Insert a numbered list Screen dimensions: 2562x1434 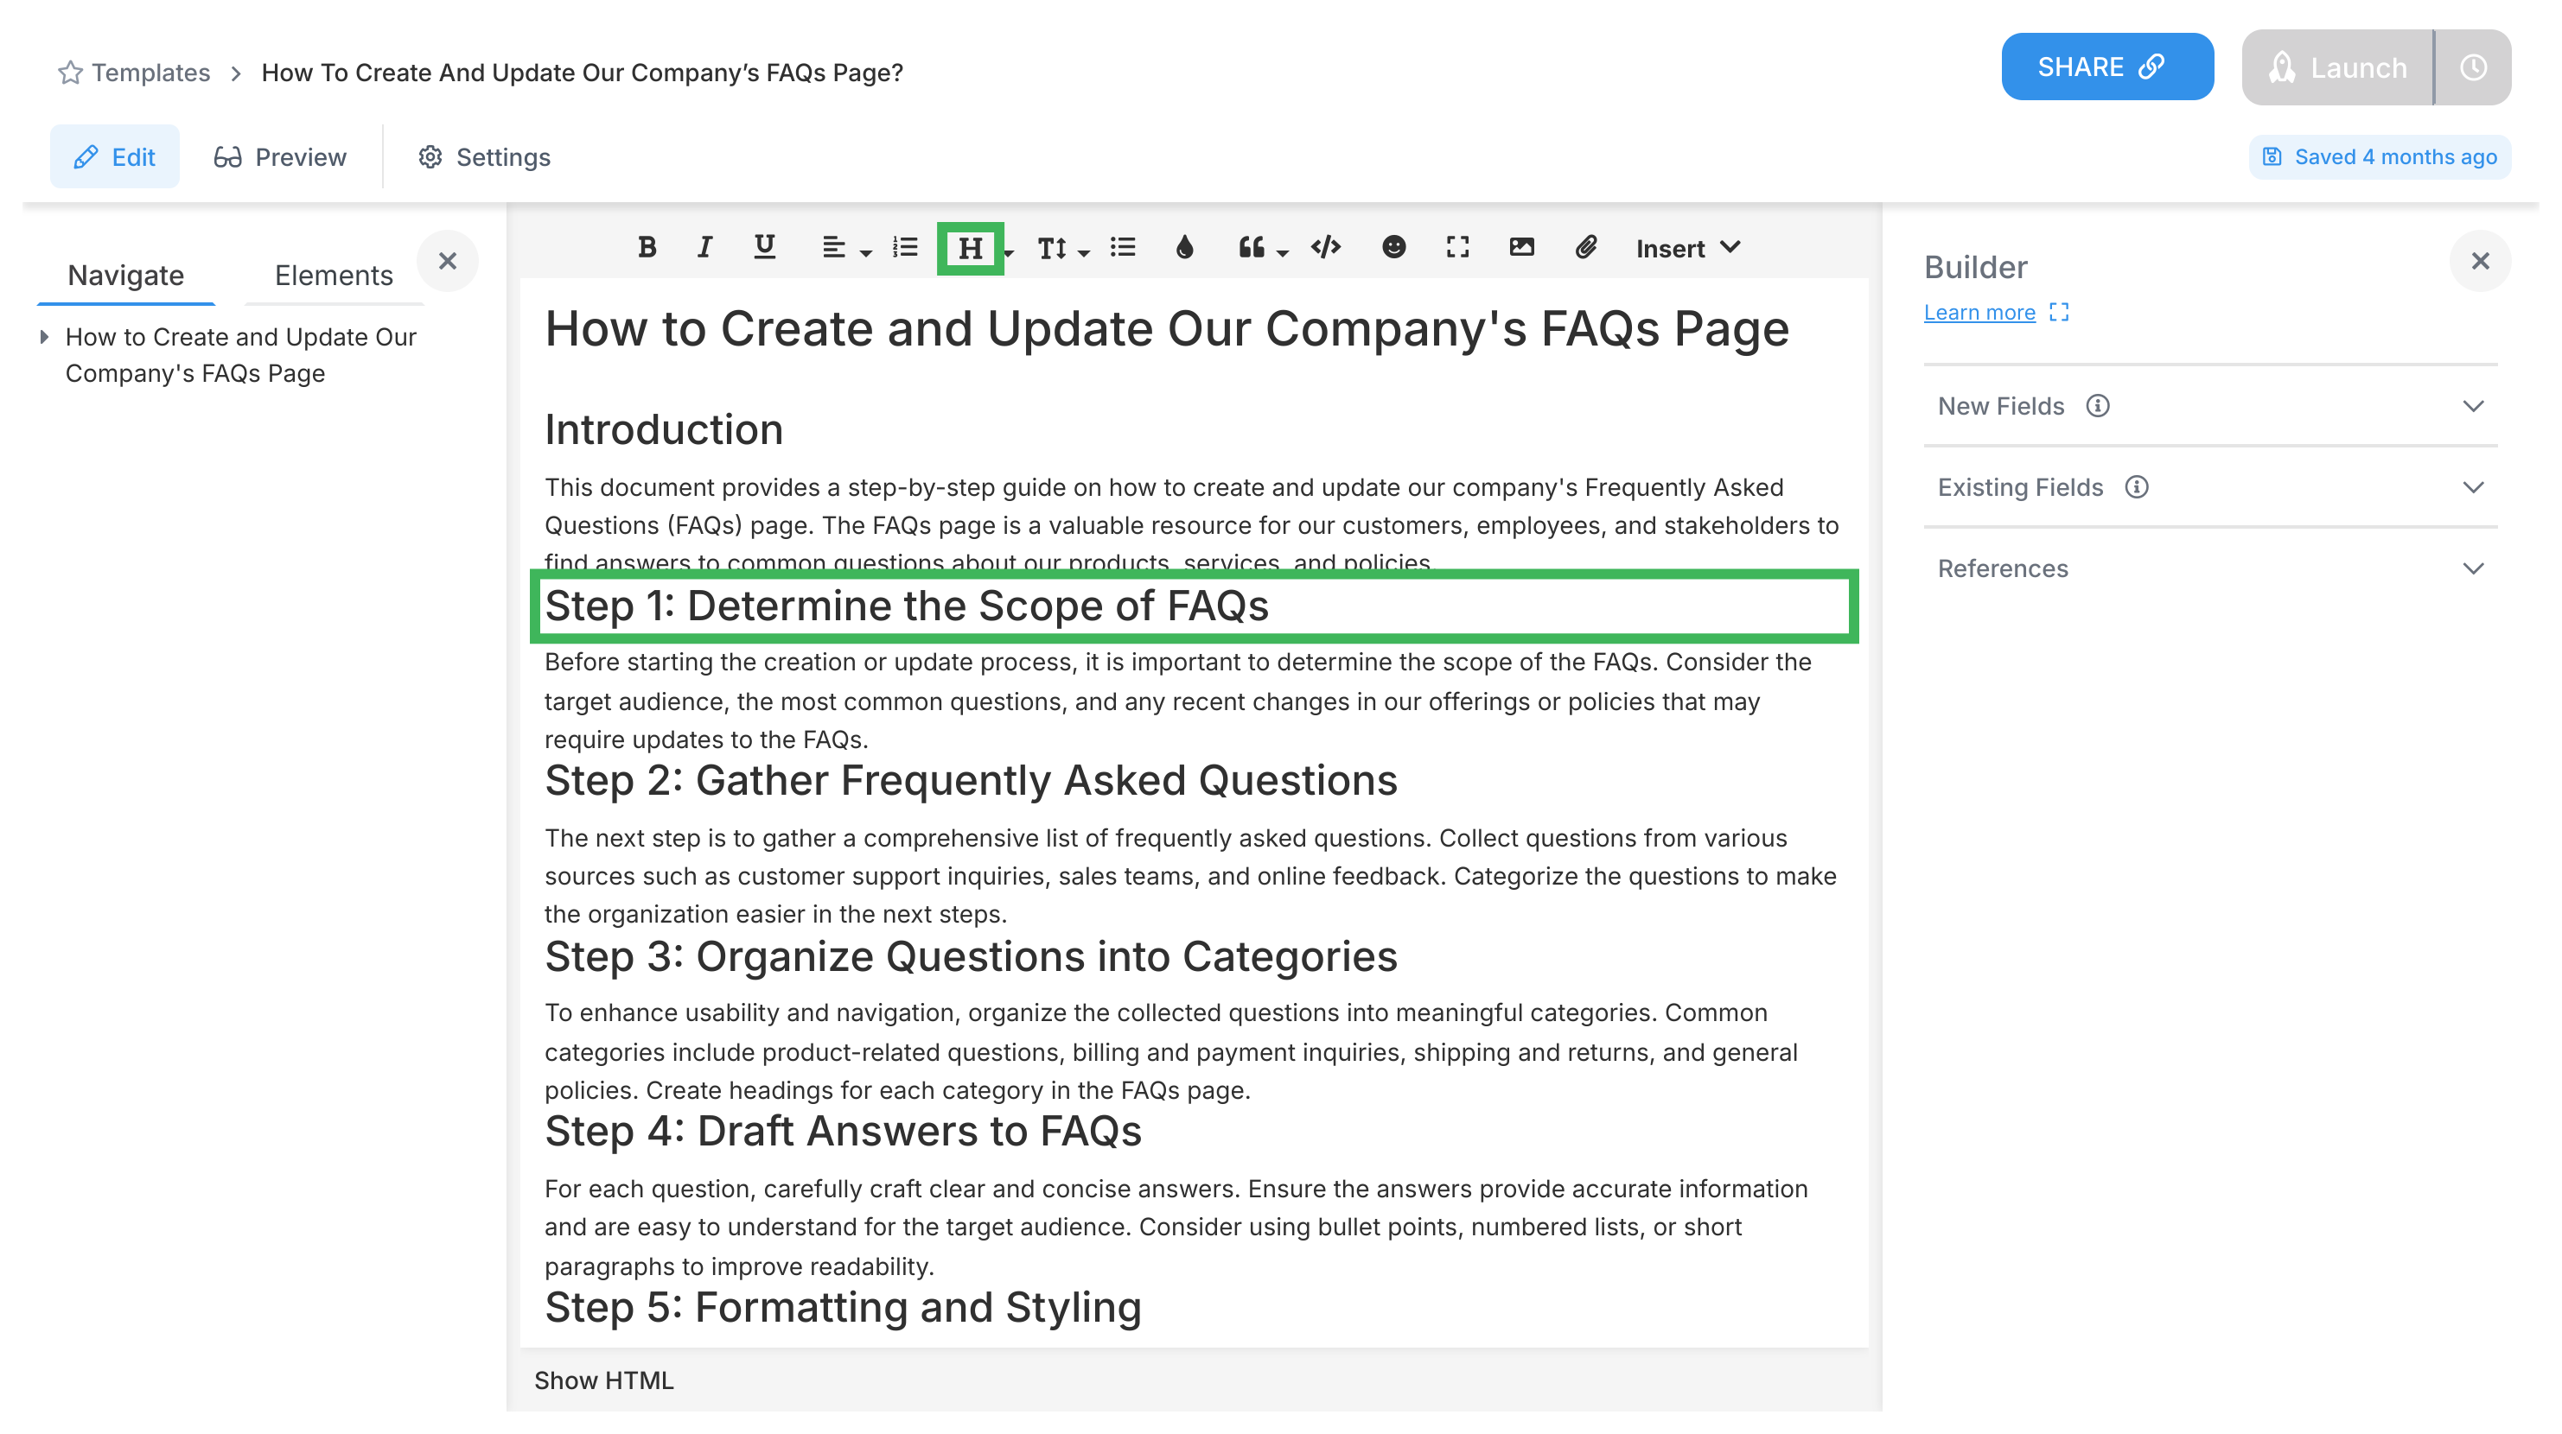click(x=904, y=249)
